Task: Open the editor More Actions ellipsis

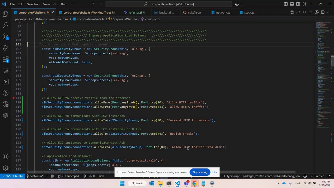Action: pos(329,12)
